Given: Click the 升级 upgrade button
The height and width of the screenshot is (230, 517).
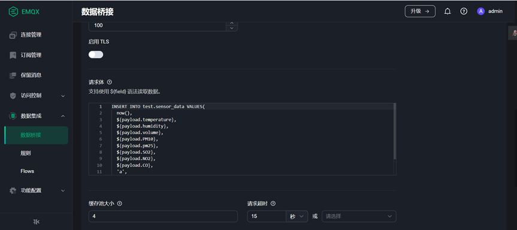Looking at the screenshot, I should click(420, 11).
